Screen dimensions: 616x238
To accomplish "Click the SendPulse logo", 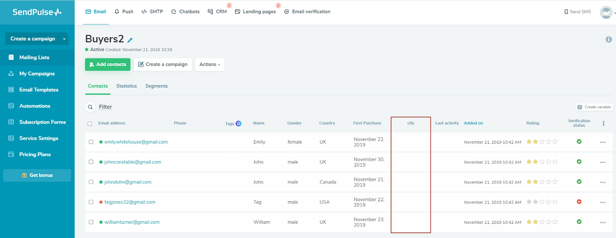I will 37,12.
